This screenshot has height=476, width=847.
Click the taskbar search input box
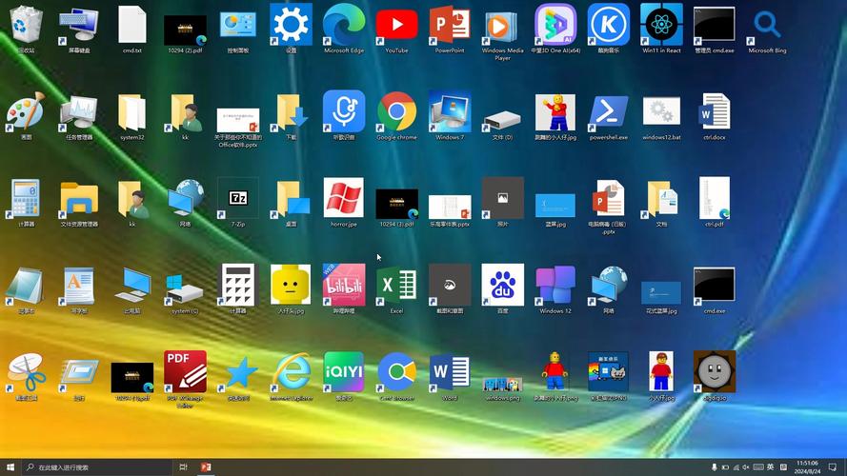97,467
